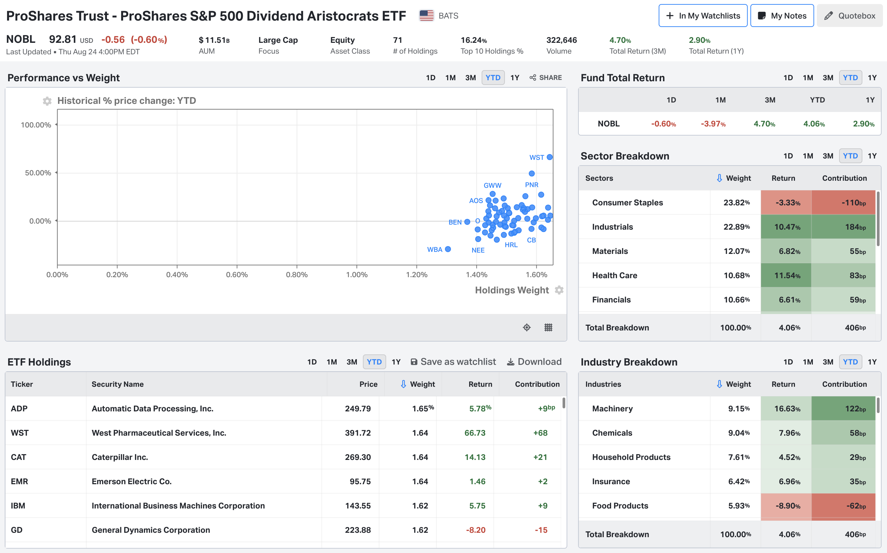Screen dimensions: 887x553
Task: Sort Industry Breakdown by the Weight arrow icon
Action: [x=719, y=384]
